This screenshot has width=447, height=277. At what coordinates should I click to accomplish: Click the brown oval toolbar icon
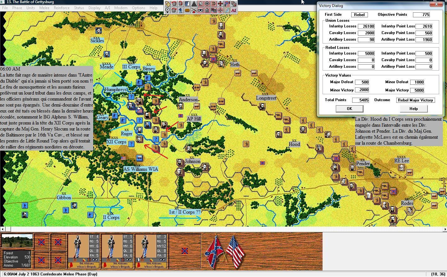[187, 10]
